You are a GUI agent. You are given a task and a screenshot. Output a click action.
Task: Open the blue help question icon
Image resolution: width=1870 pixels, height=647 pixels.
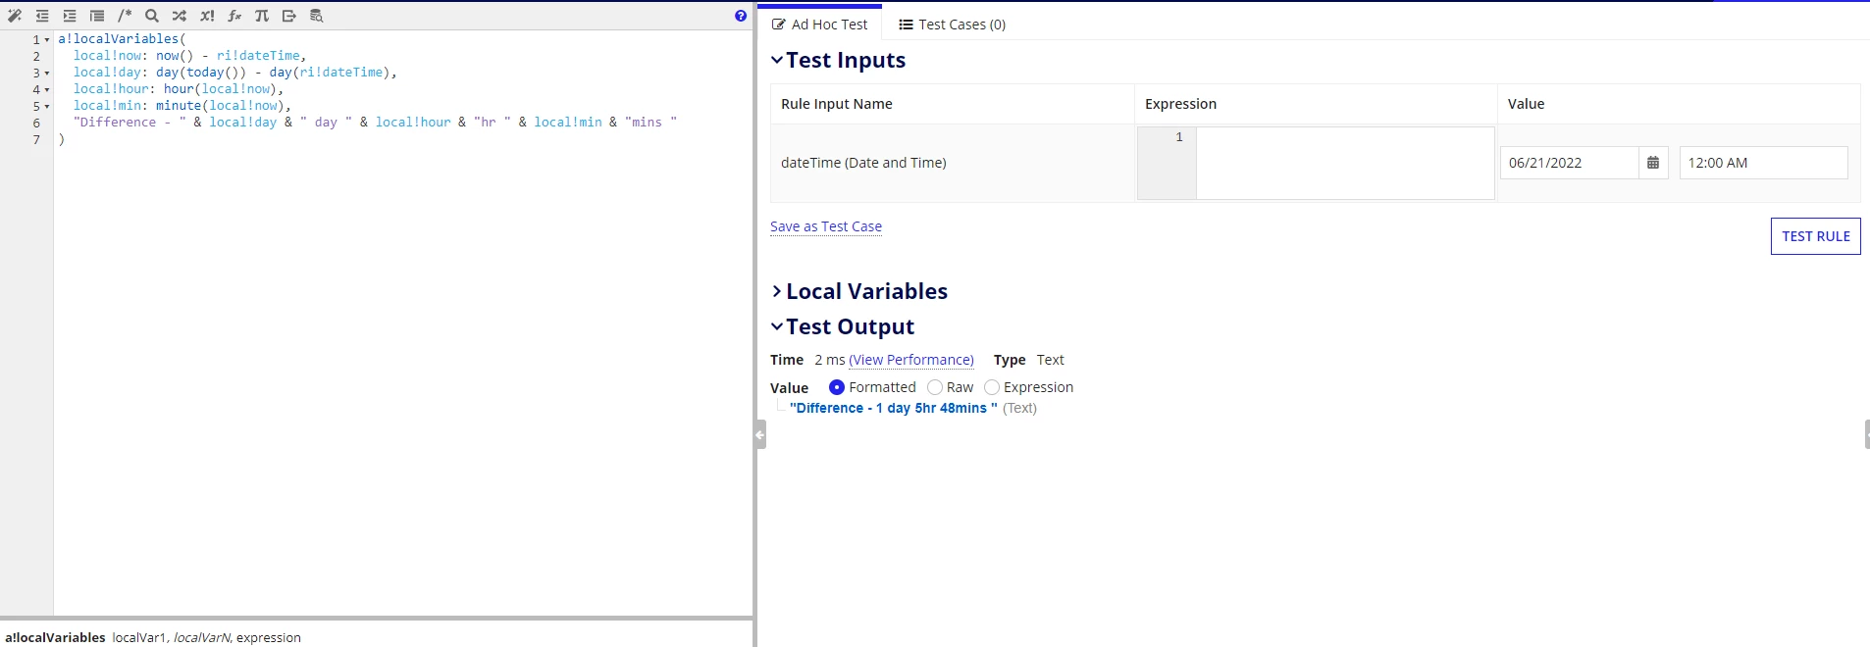(x=741, y=16)
